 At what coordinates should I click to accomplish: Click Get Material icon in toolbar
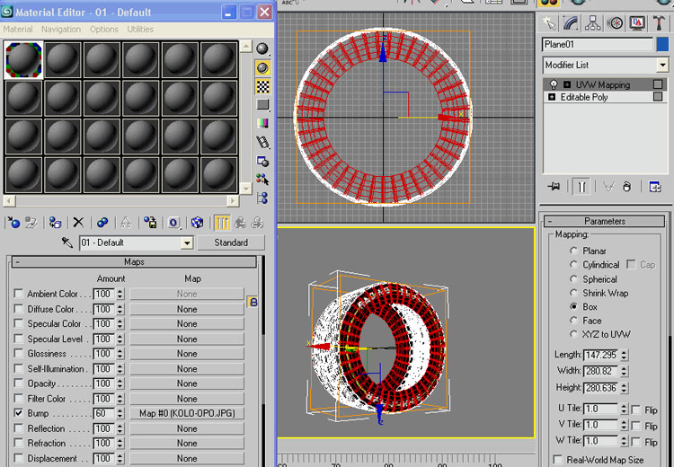13,223
